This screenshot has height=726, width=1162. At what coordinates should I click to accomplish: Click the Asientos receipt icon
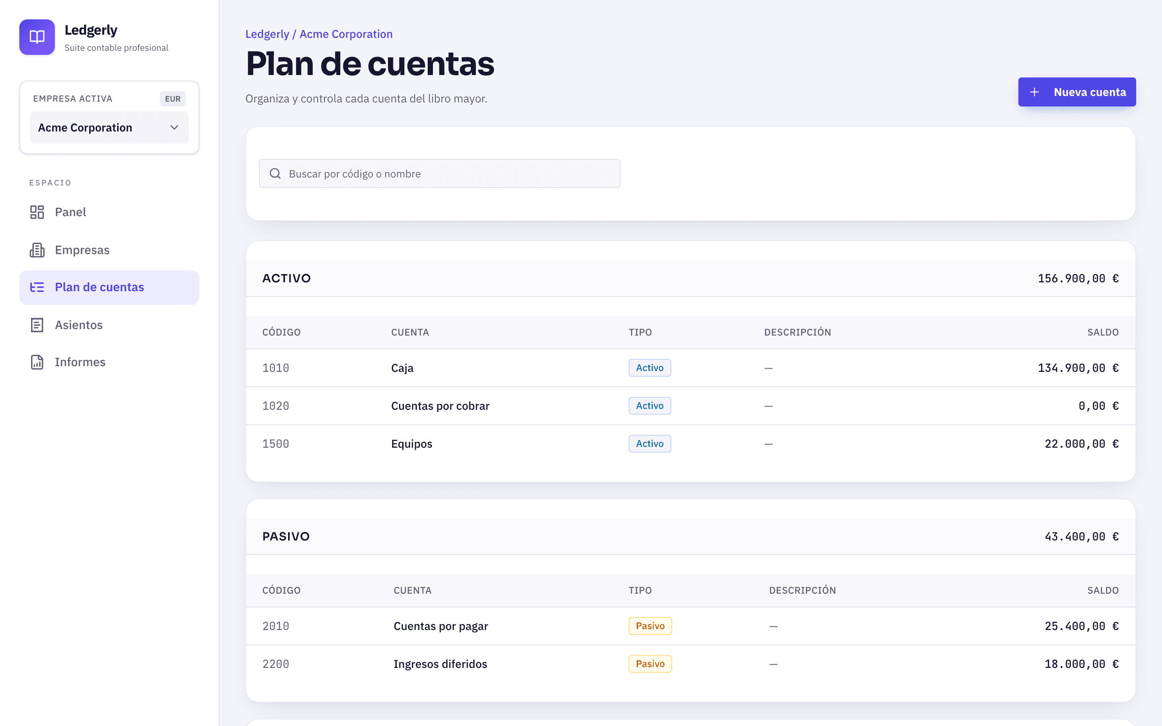click(37, 325)
